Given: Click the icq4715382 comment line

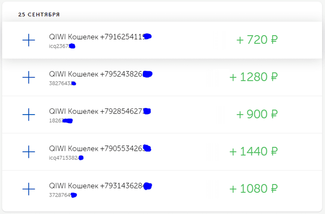Looking at the screenshot, I should click(66, 158).
